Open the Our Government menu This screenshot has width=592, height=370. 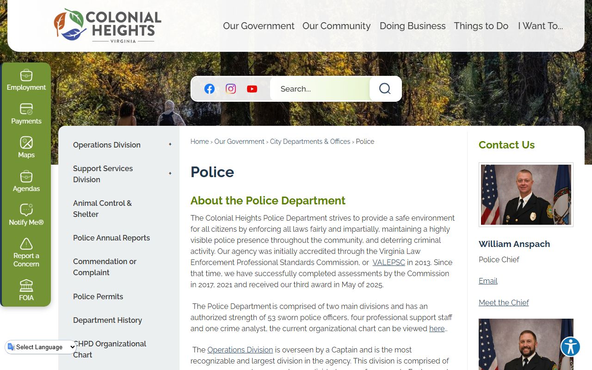(x=259, y=26)
